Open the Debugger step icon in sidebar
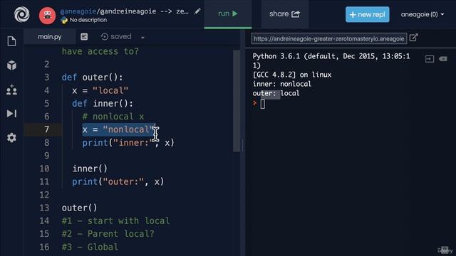The height and width of the screenshot is (256, 456). [x=11, y=114]
